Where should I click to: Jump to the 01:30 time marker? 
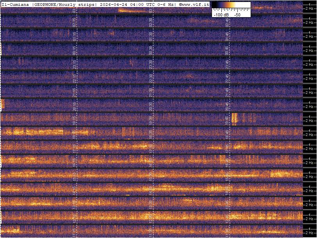point(150,37)
